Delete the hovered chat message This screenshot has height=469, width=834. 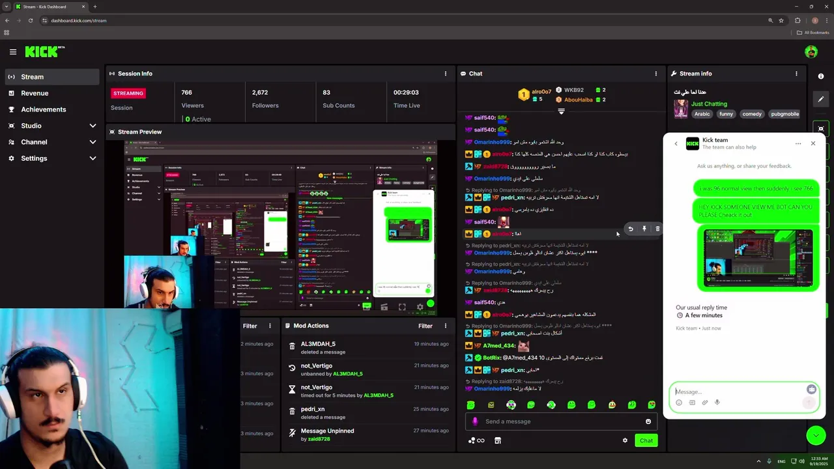(657, 229)
